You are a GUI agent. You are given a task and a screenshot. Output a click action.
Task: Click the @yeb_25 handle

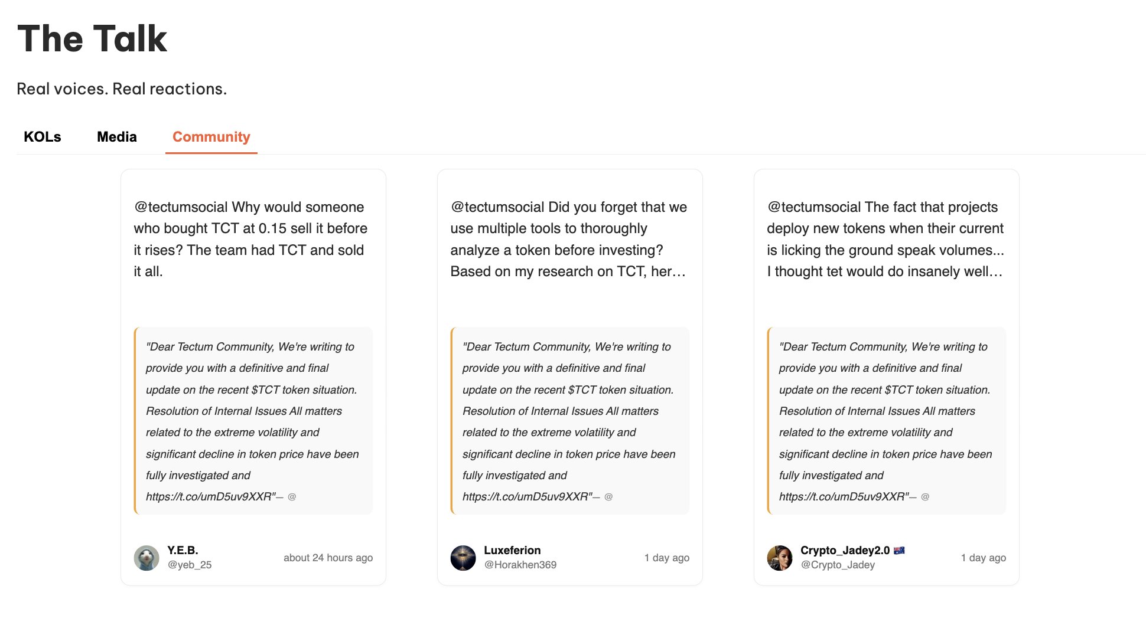click(190, 565)
